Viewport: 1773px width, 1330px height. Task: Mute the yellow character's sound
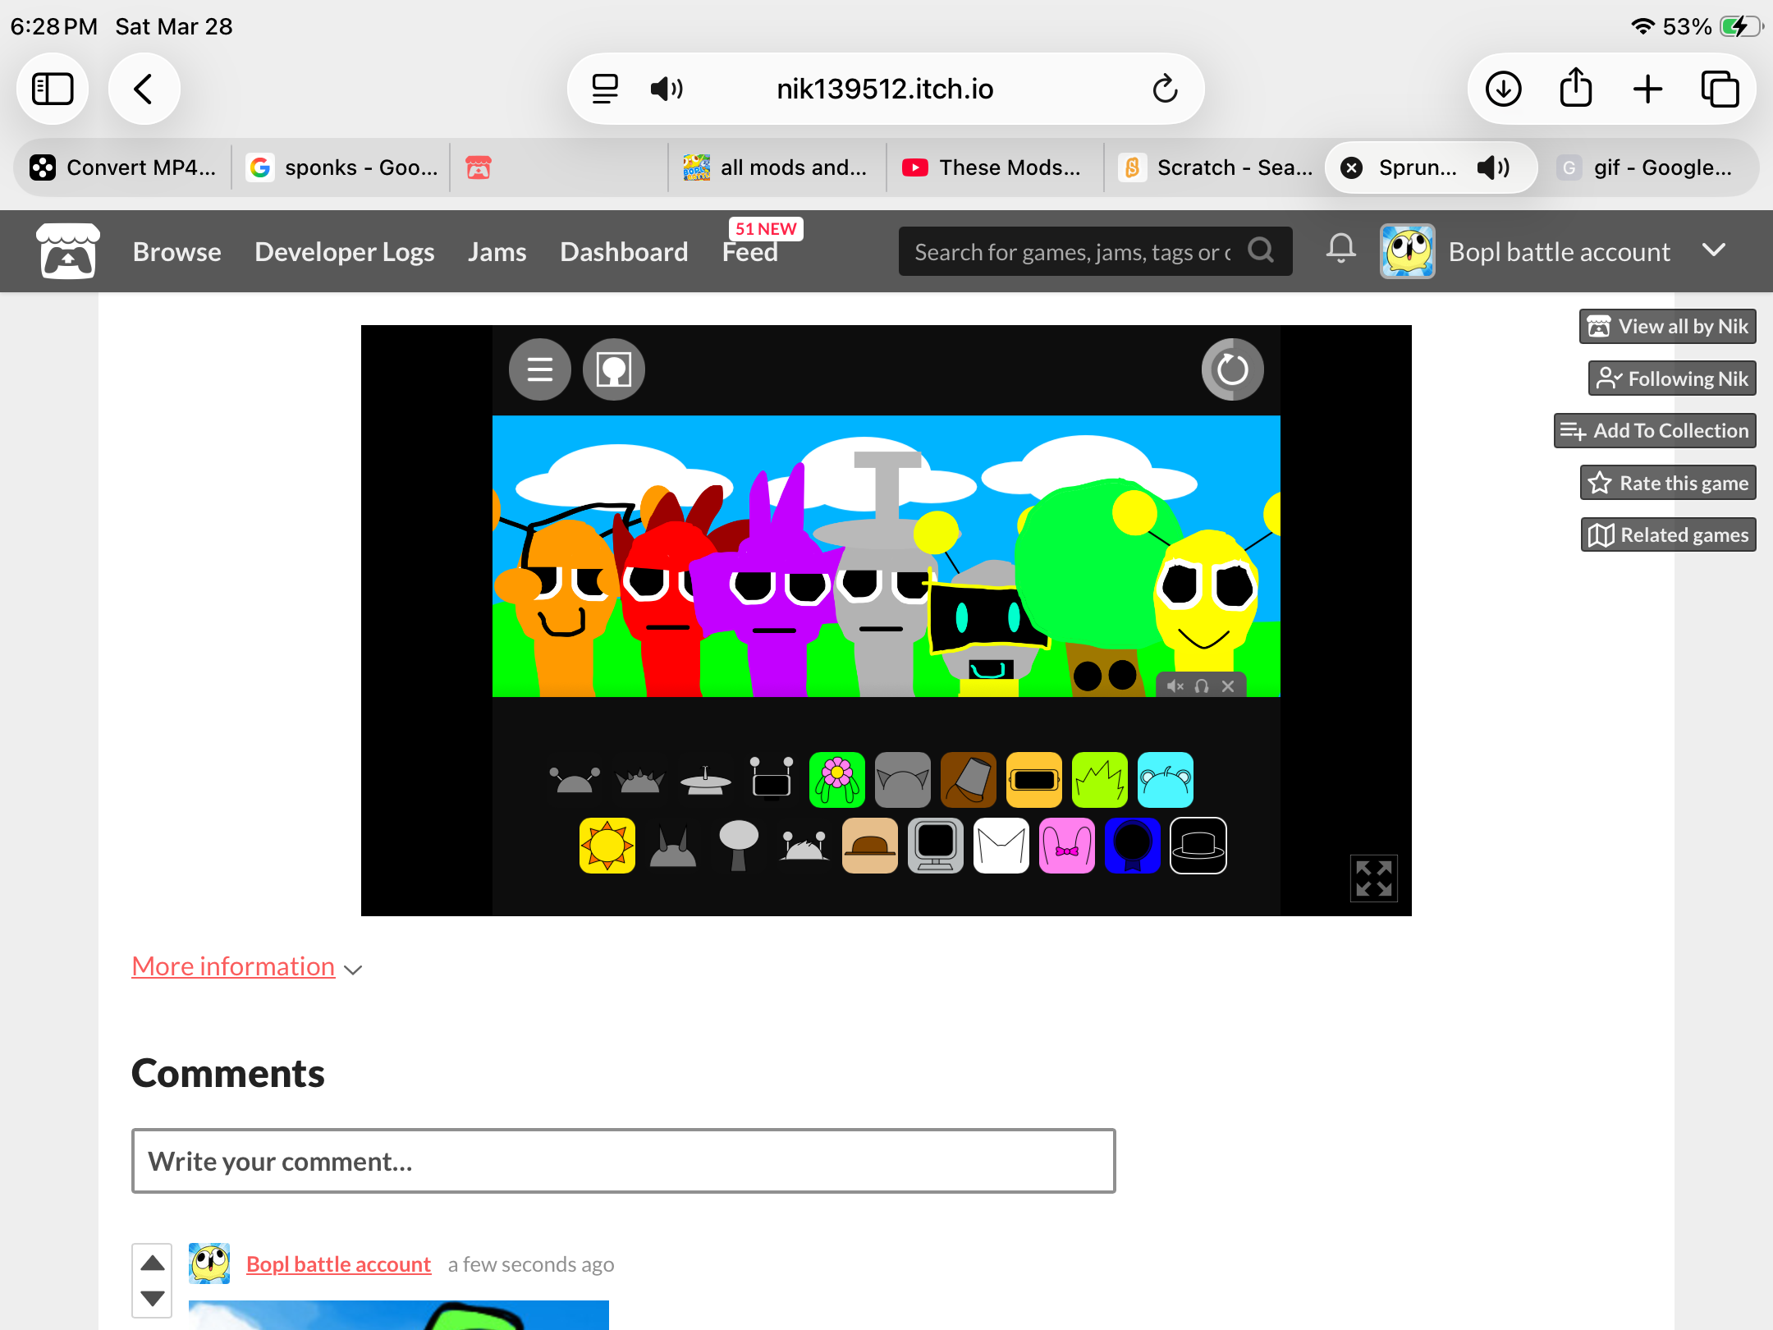1175,686
